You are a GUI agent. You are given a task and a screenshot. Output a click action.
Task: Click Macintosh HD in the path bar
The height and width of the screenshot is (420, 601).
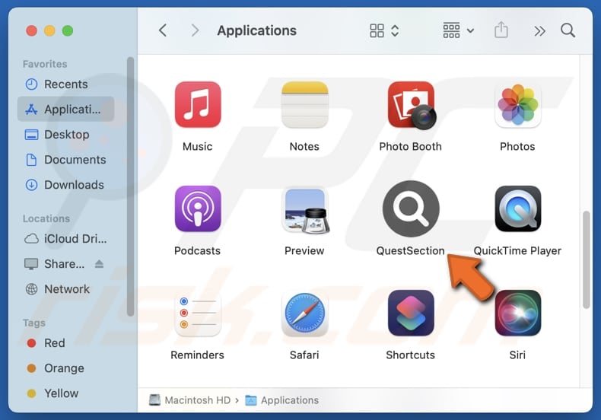pos(189,400)
